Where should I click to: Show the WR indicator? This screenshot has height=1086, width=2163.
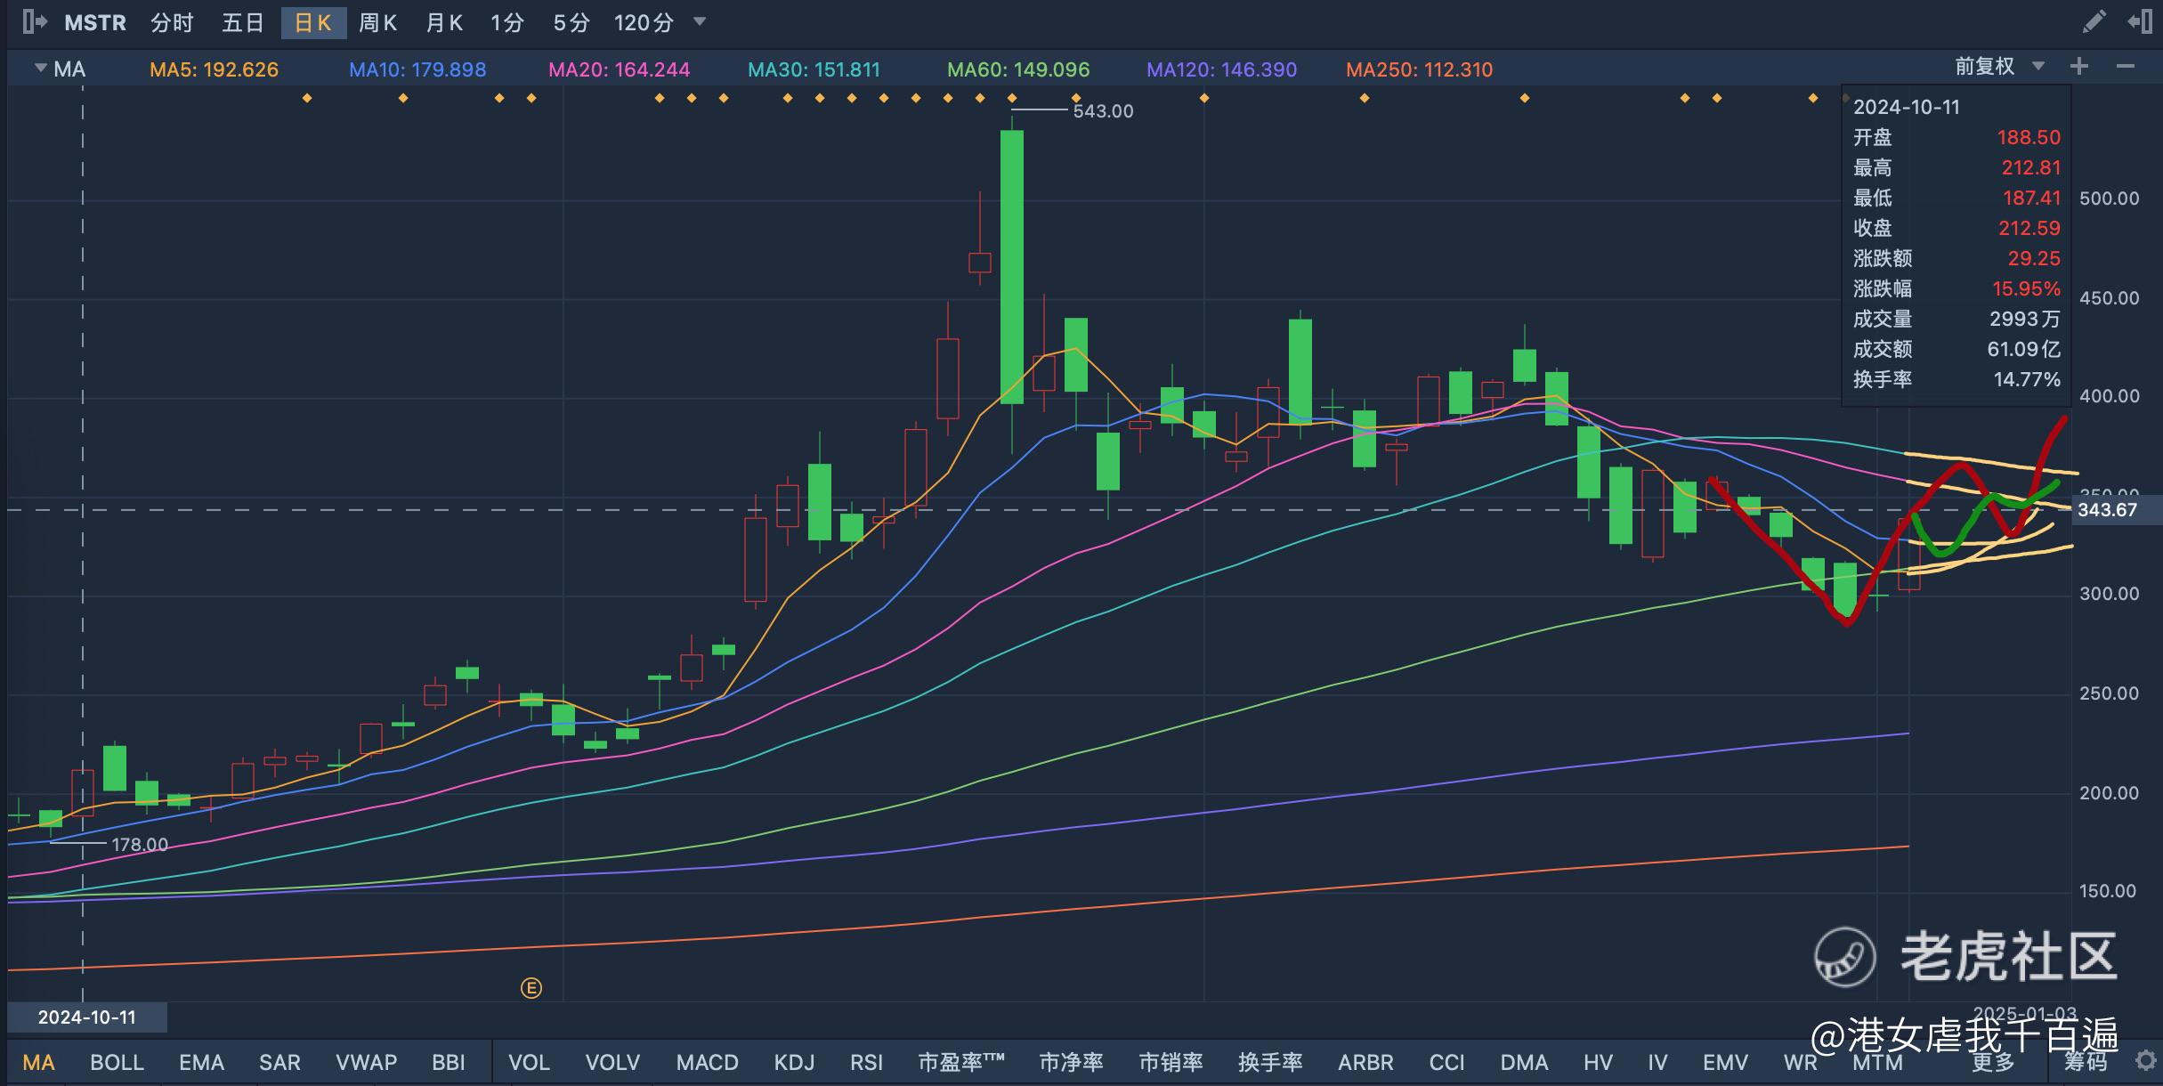pyautogui.click(x=1800, y=1062)
